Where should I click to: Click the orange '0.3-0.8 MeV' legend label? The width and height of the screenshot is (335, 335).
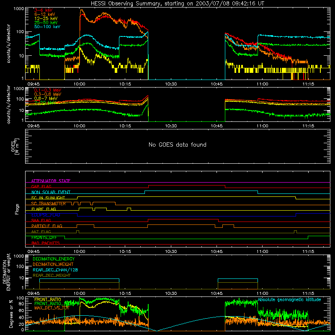[48, 94]
